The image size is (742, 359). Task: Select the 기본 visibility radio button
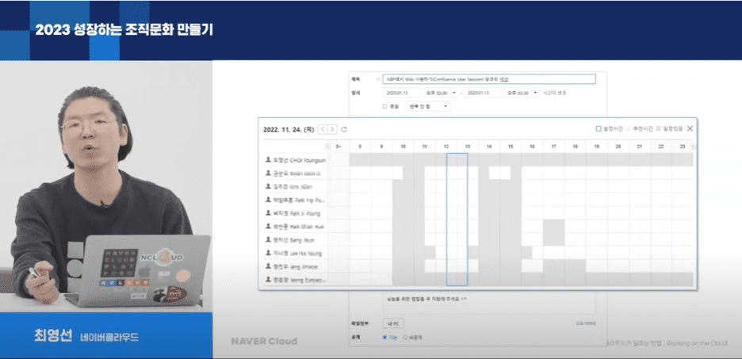point(385,337)
